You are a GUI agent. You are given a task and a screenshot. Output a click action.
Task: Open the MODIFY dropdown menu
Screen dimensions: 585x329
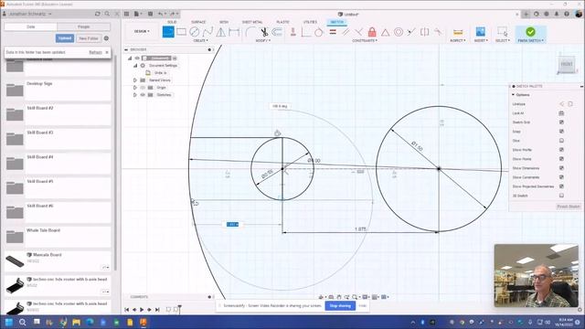click(x=262, y=40)
